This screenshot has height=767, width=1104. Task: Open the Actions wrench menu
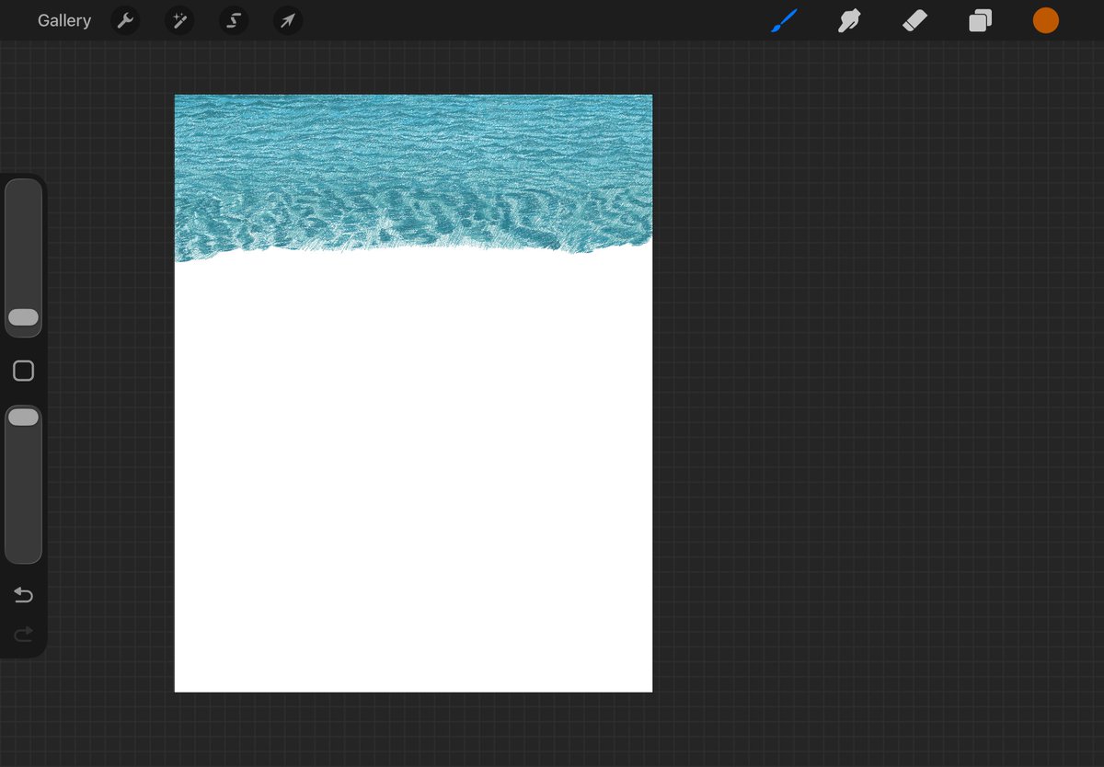click(x=125, y=20)
